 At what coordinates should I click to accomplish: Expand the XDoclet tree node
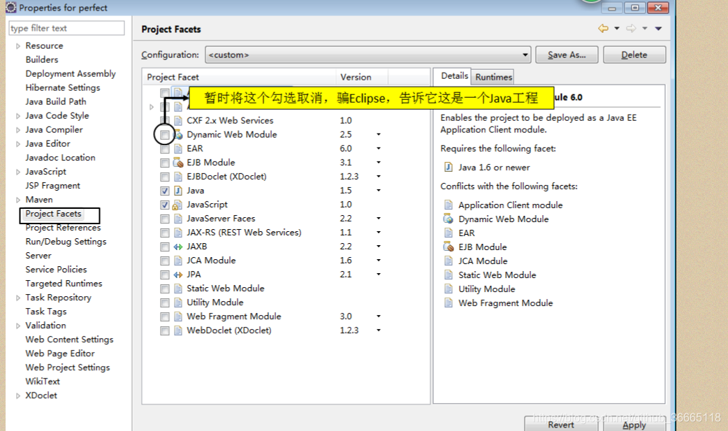click(17, 395)
